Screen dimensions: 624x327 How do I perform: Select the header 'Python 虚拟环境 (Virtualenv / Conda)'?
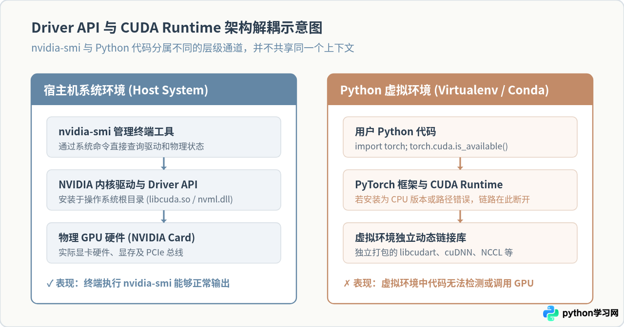(x=445, y=90)
